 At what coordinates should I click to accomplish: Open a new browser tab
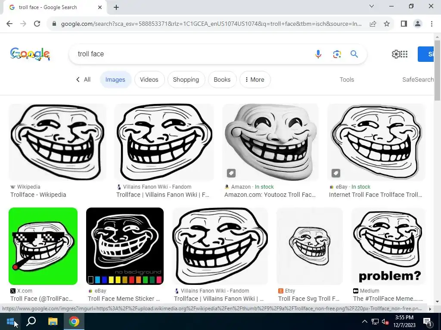[x=116, y=7]
